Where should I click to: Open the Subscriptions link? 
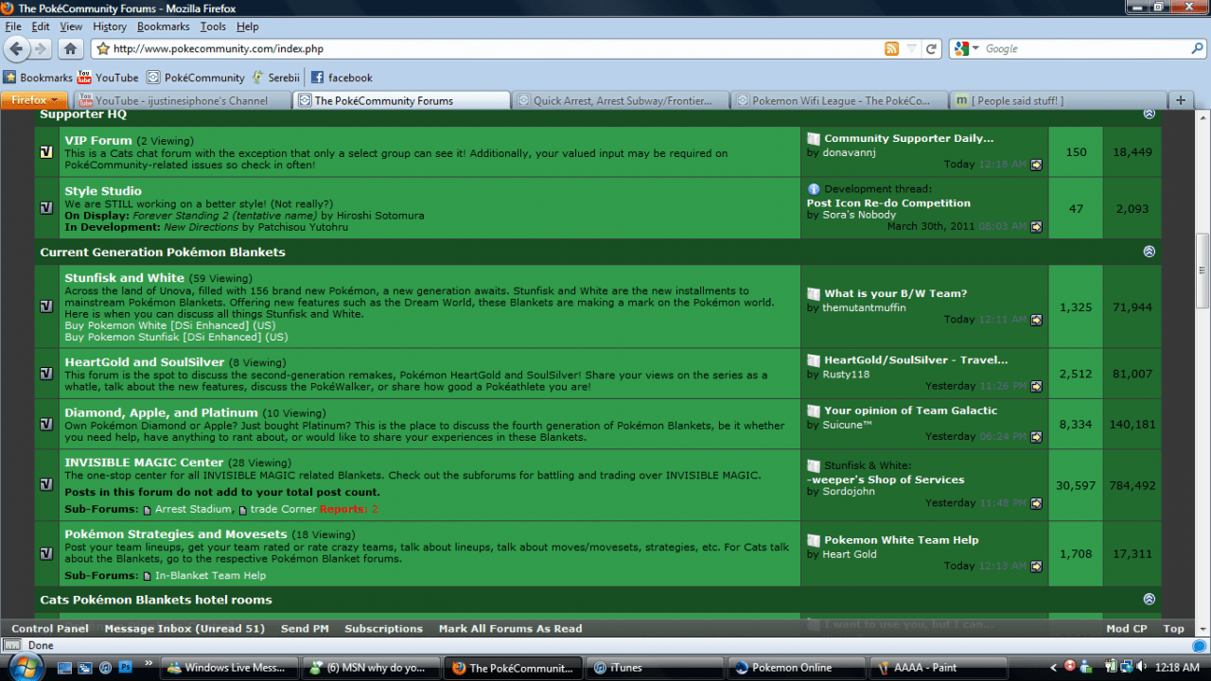pos(383,628)
